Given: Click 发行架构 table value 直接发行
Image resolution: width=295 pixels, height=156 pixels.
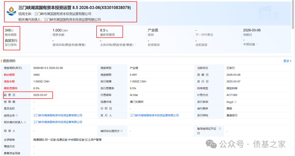Looking at the screenshot, I should tap(232, 115).
